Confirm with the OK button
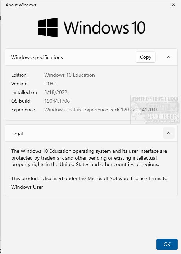The width and height of the screenshot is (181, 254). tap(167, 244)
